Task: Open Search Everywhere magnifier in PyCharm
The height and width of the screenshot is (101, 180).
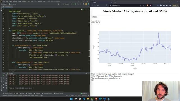Action: [84, 4]
